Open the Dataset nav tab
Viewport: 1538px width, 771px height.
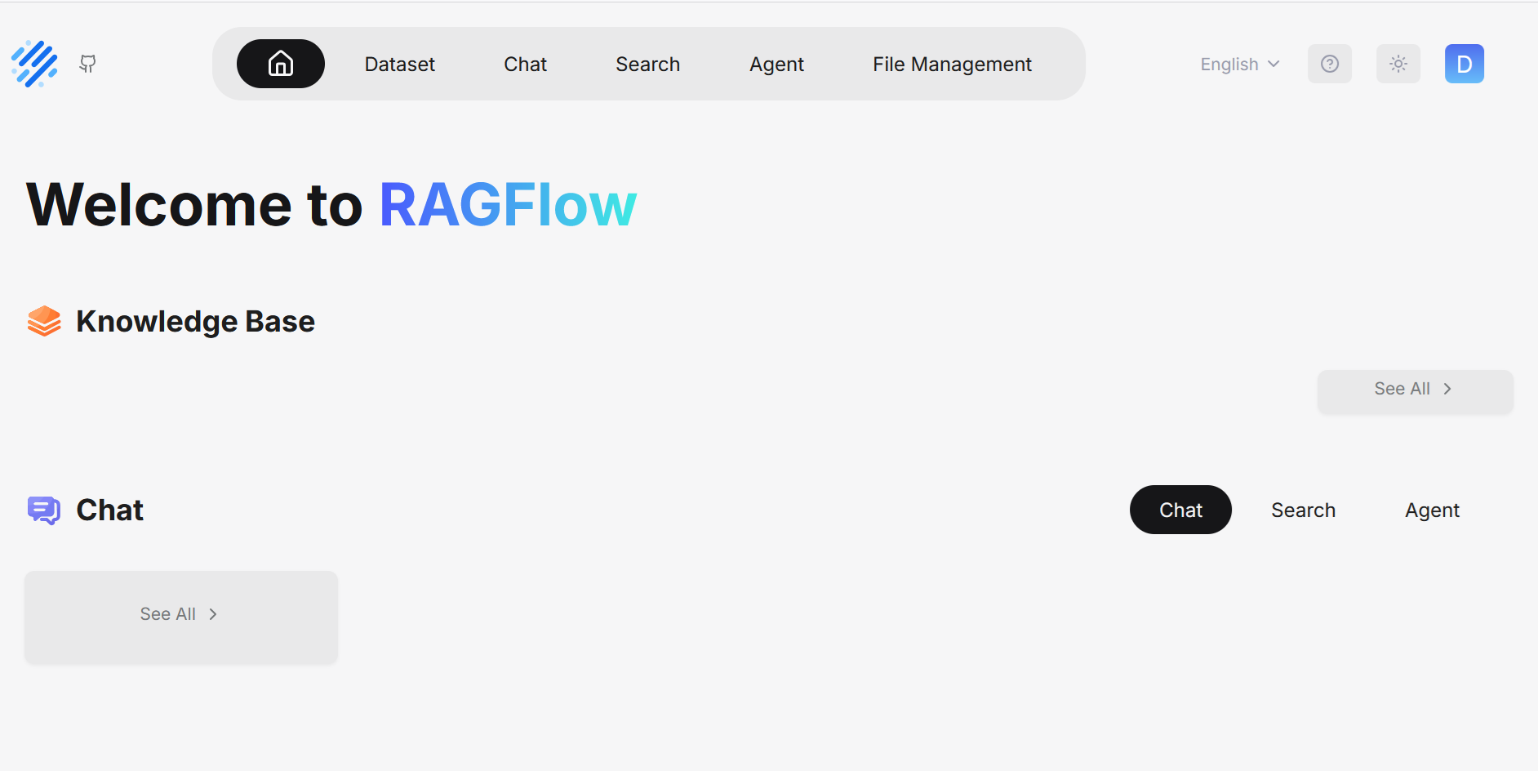pos(400,64)
